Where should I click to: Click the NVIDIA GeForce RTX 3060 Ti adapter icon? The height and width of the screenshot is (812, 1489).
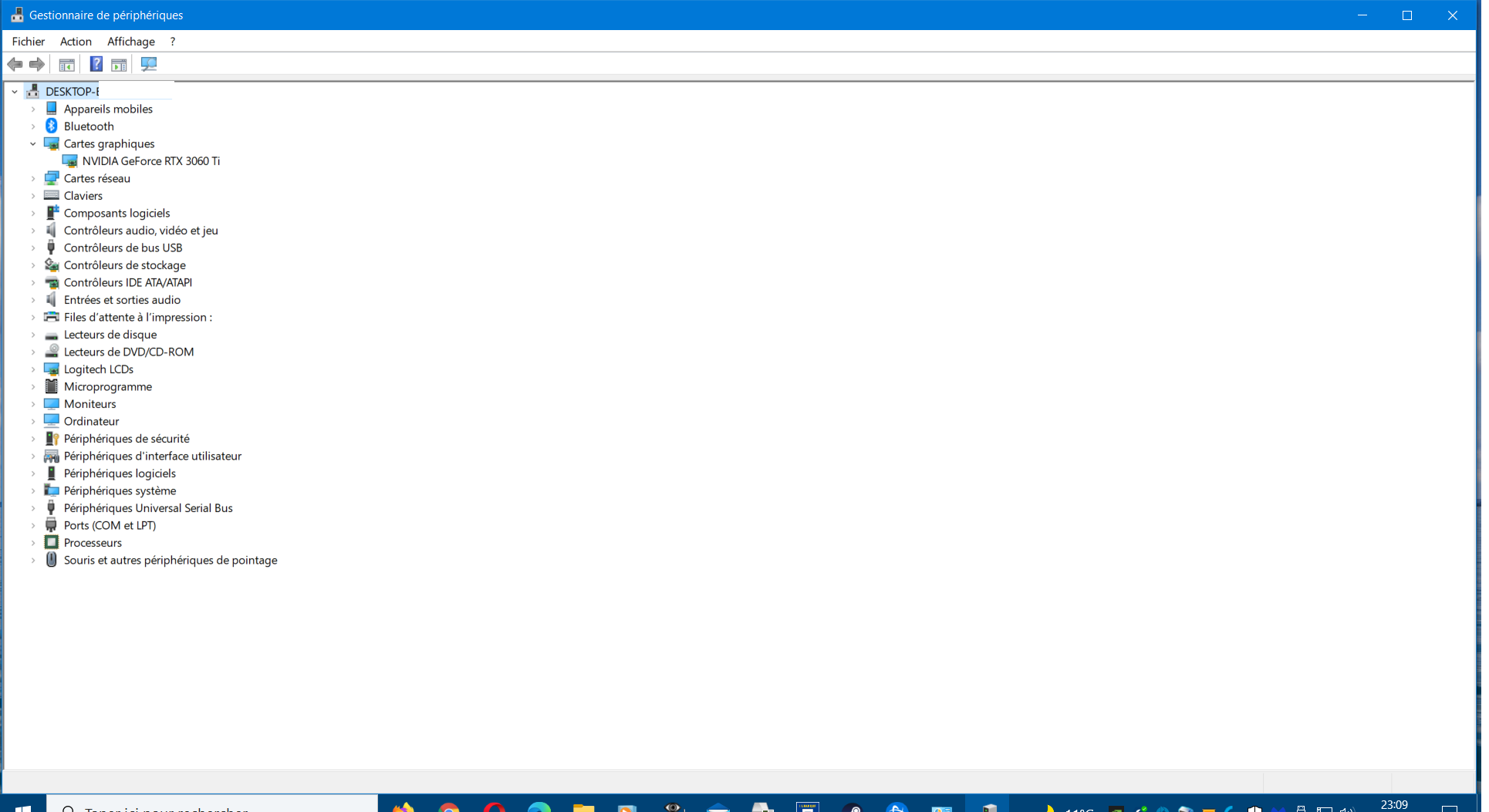[x=70, y=161]
